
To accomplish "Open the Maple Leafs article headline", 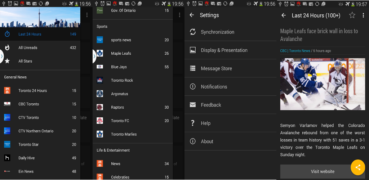I will [319, 35].
